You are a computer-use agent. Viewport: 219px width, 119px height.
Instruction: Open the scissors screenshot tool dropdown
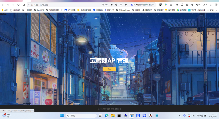[205, 5]
